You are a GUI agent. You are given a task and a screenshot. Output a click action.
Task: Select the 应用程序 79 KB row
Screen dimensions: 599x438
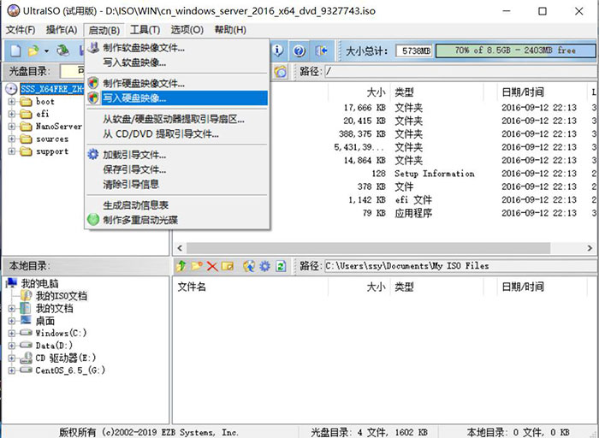[x=384, y=213]
